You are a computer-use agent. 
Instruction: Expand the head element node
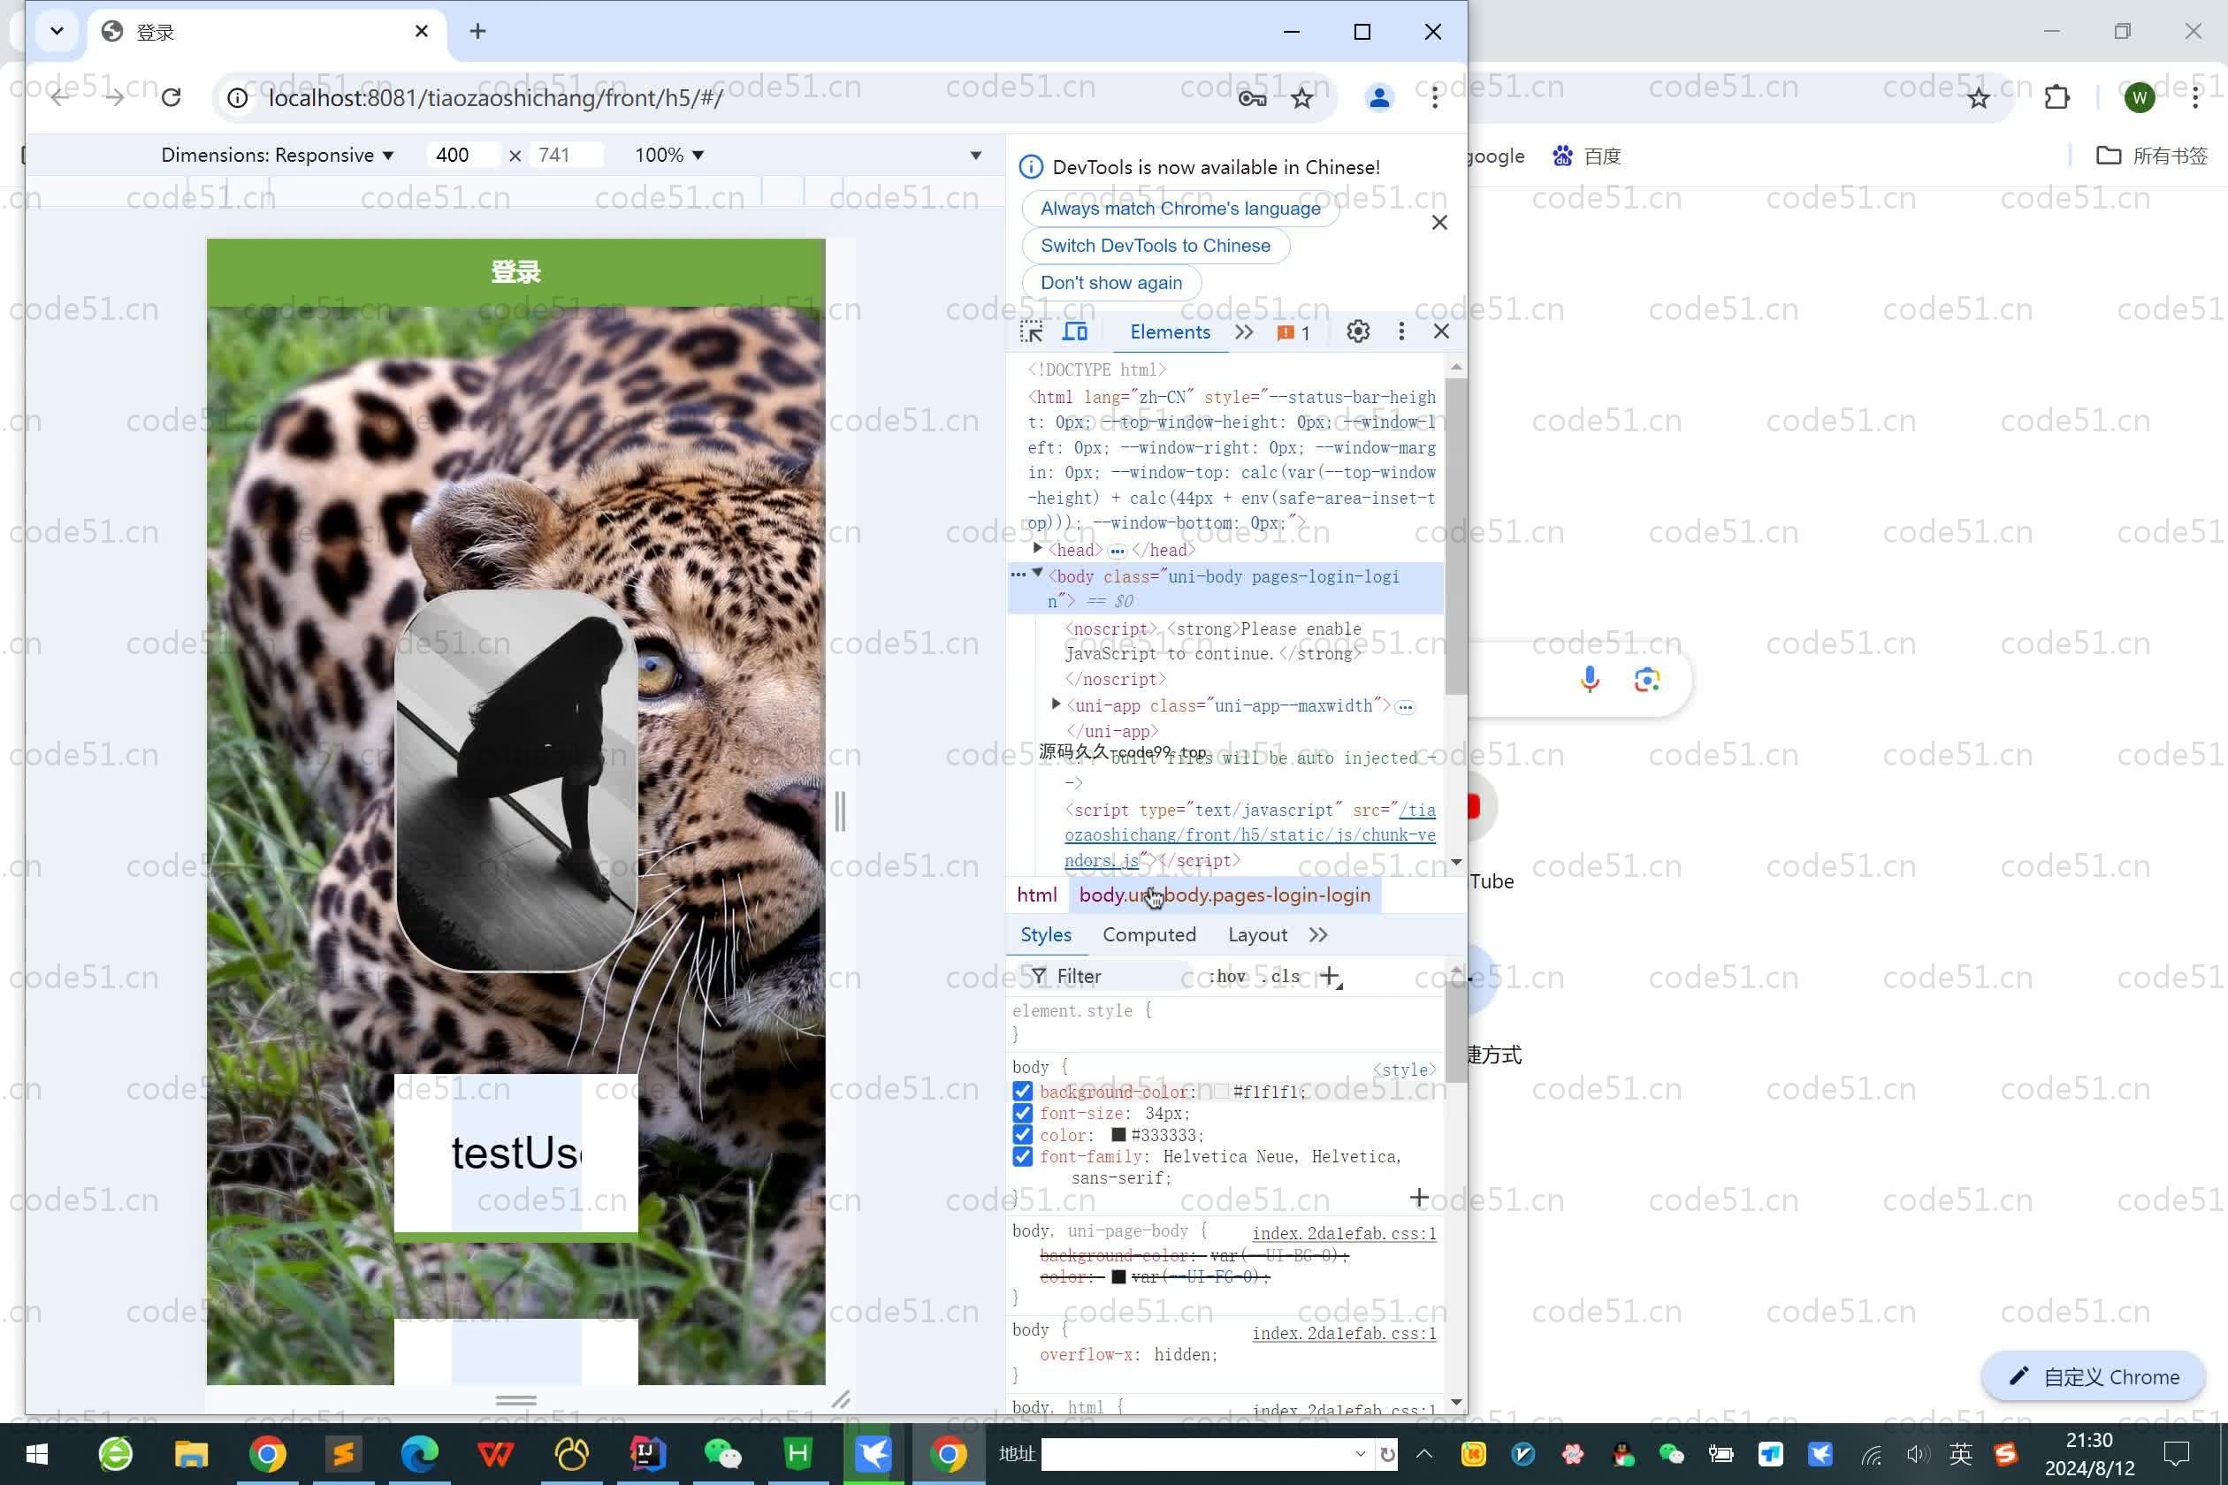(x=1037, y=548)
